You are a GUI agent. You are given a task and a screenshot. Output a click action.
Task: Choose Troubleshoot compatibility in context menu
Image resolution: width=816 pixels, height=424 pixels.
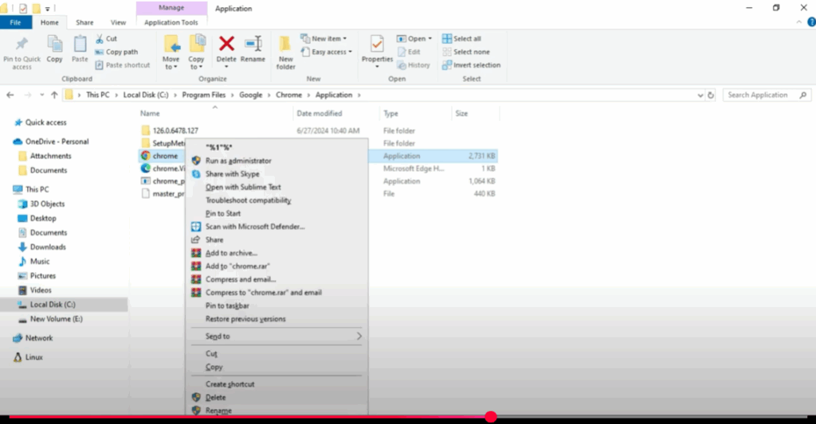point(277,200)
